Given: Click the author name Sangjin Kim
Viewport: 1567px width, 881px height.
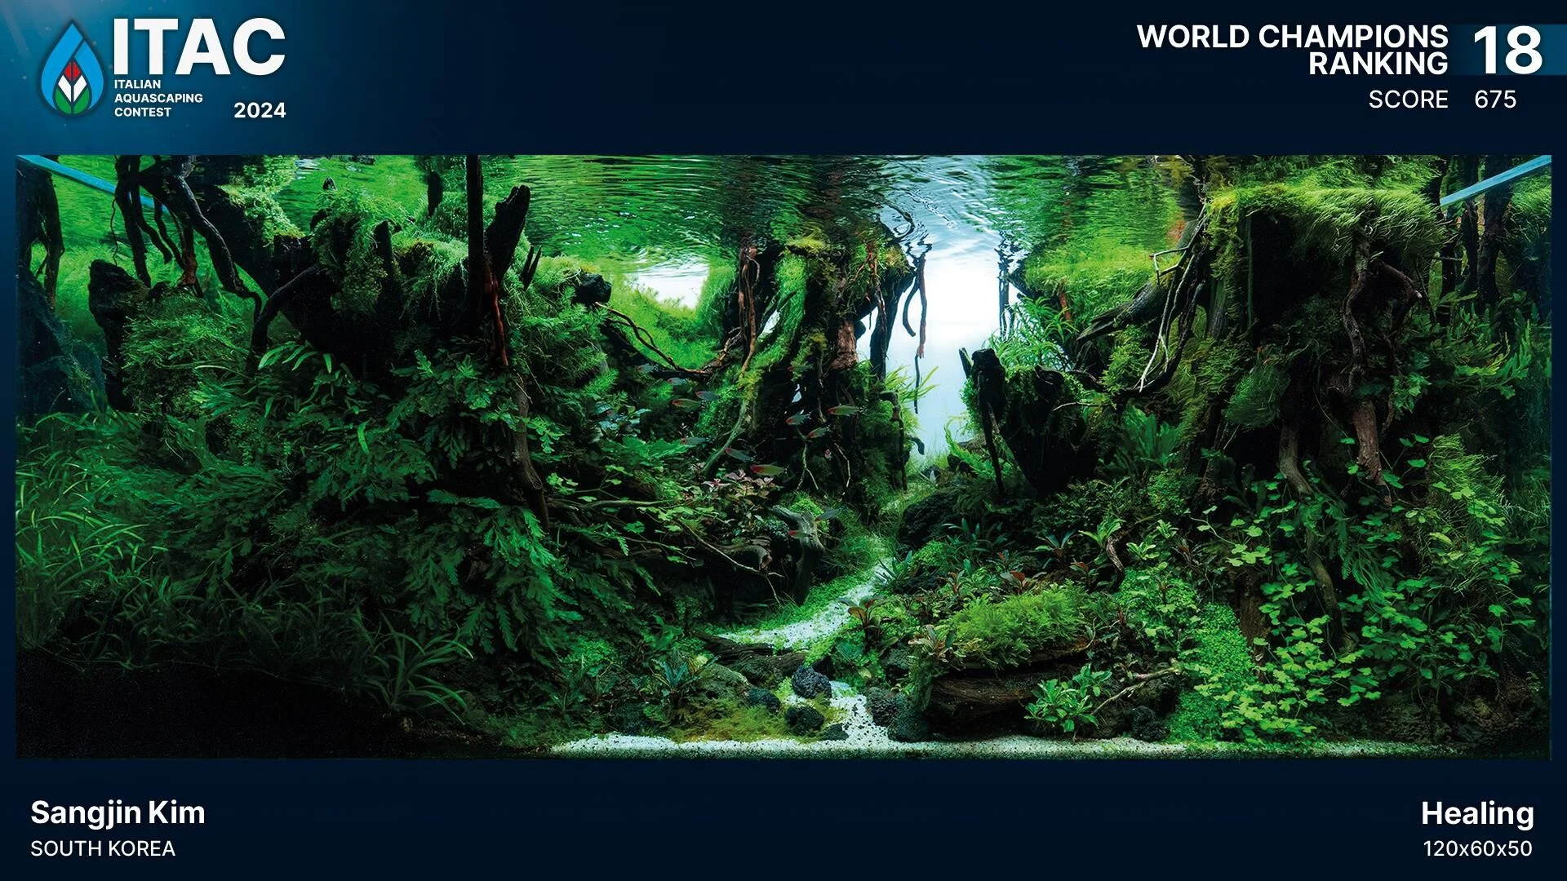Looking at the screenshot, I should point(118,812).
